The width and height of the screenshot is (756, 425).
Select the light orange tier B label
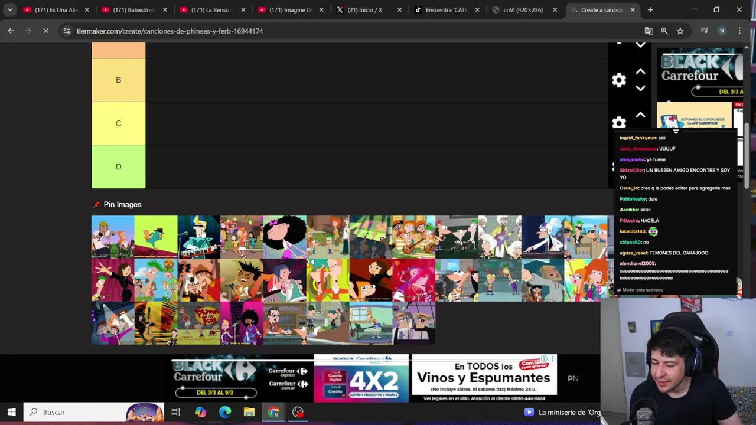coord(118,80)
